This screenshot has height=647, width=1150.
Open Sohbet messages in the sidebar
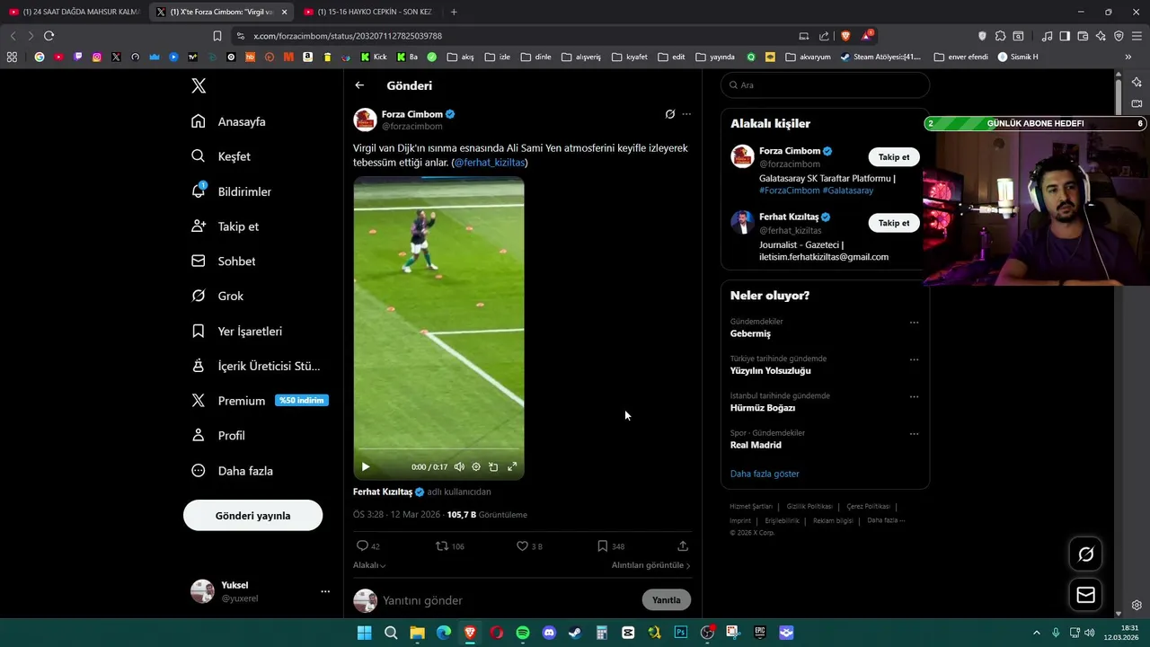pos(224,261)
